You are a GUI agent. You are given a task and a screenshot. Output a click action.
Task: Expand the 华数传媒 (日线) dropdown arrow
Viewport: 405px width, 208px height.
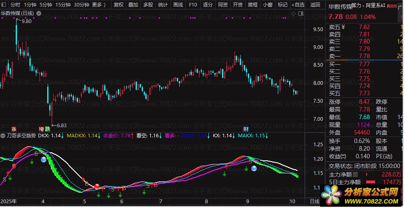tap(38, 13)
